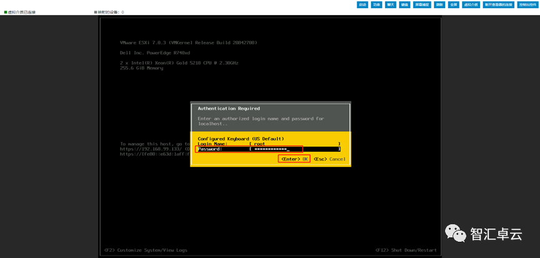Click the VMware ESXi 7.0.3 version line
The height and width of the screenshot is (258, 540).
coord(189,42)
